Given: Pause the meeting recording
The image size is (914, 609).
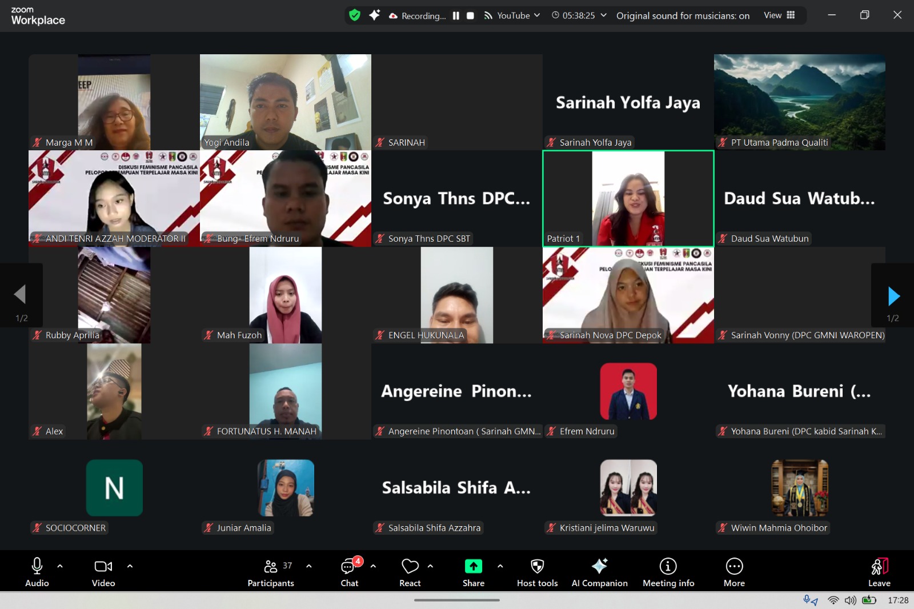Looking at the screenshot, I should 456,16.
